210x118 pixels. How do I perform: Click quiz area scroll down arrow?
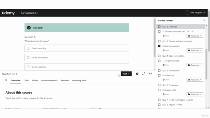(x=155, y=69)
